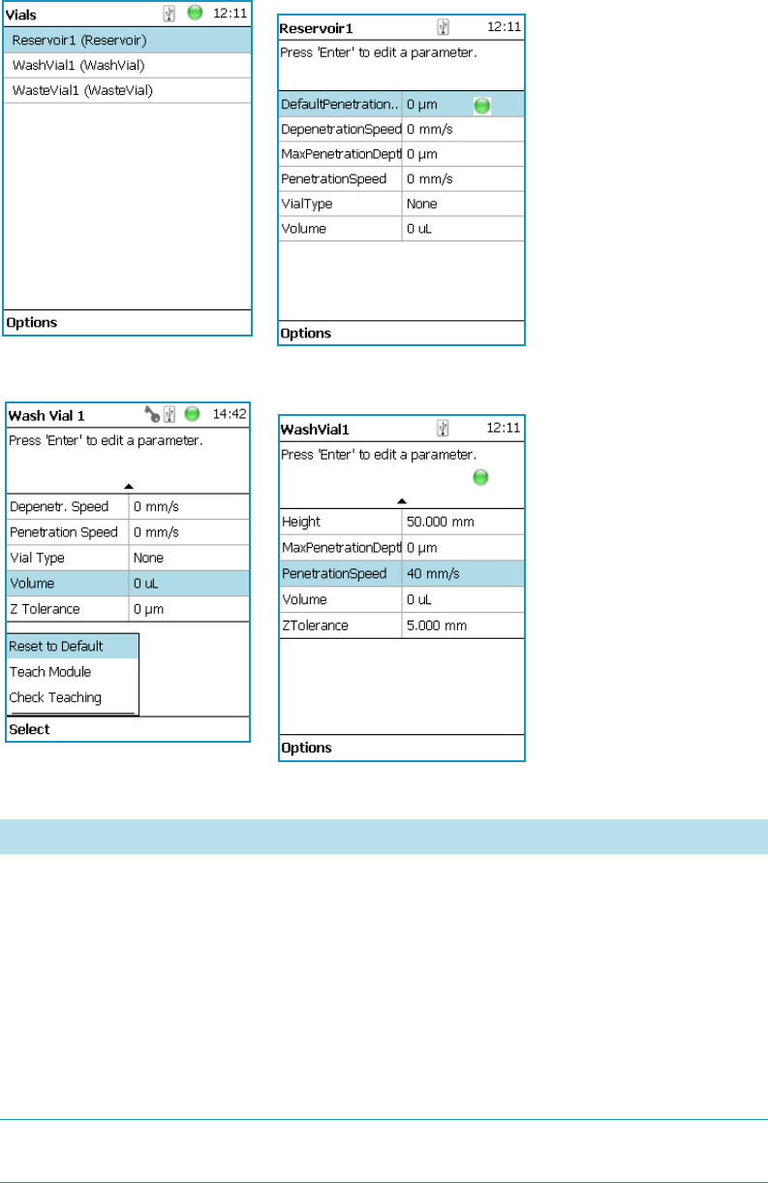This screenshot has height=1183, width=768.
Task: Select Vial Type row in Wash Vial 1
Action: pyautogui.click(x=128, y=558)
